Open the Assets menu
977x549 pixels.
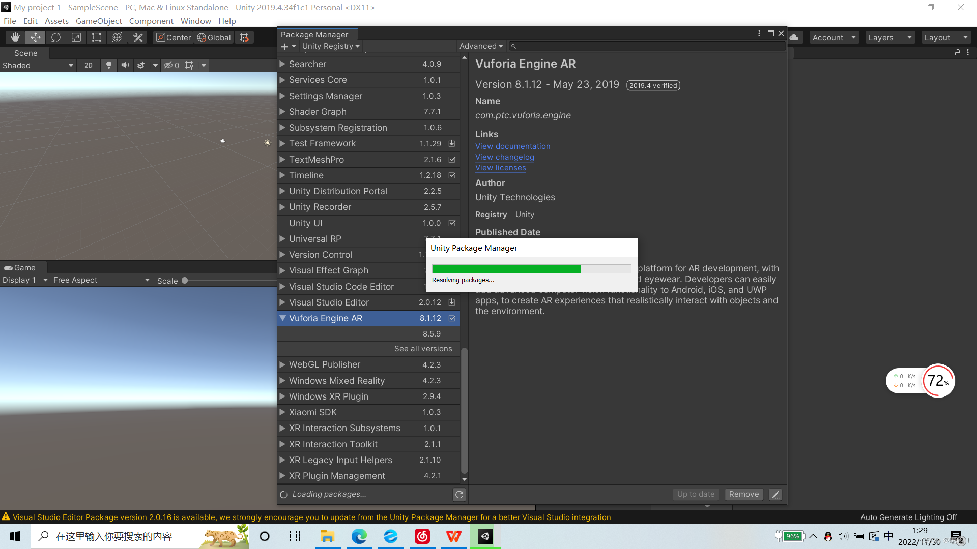point(56,21)
